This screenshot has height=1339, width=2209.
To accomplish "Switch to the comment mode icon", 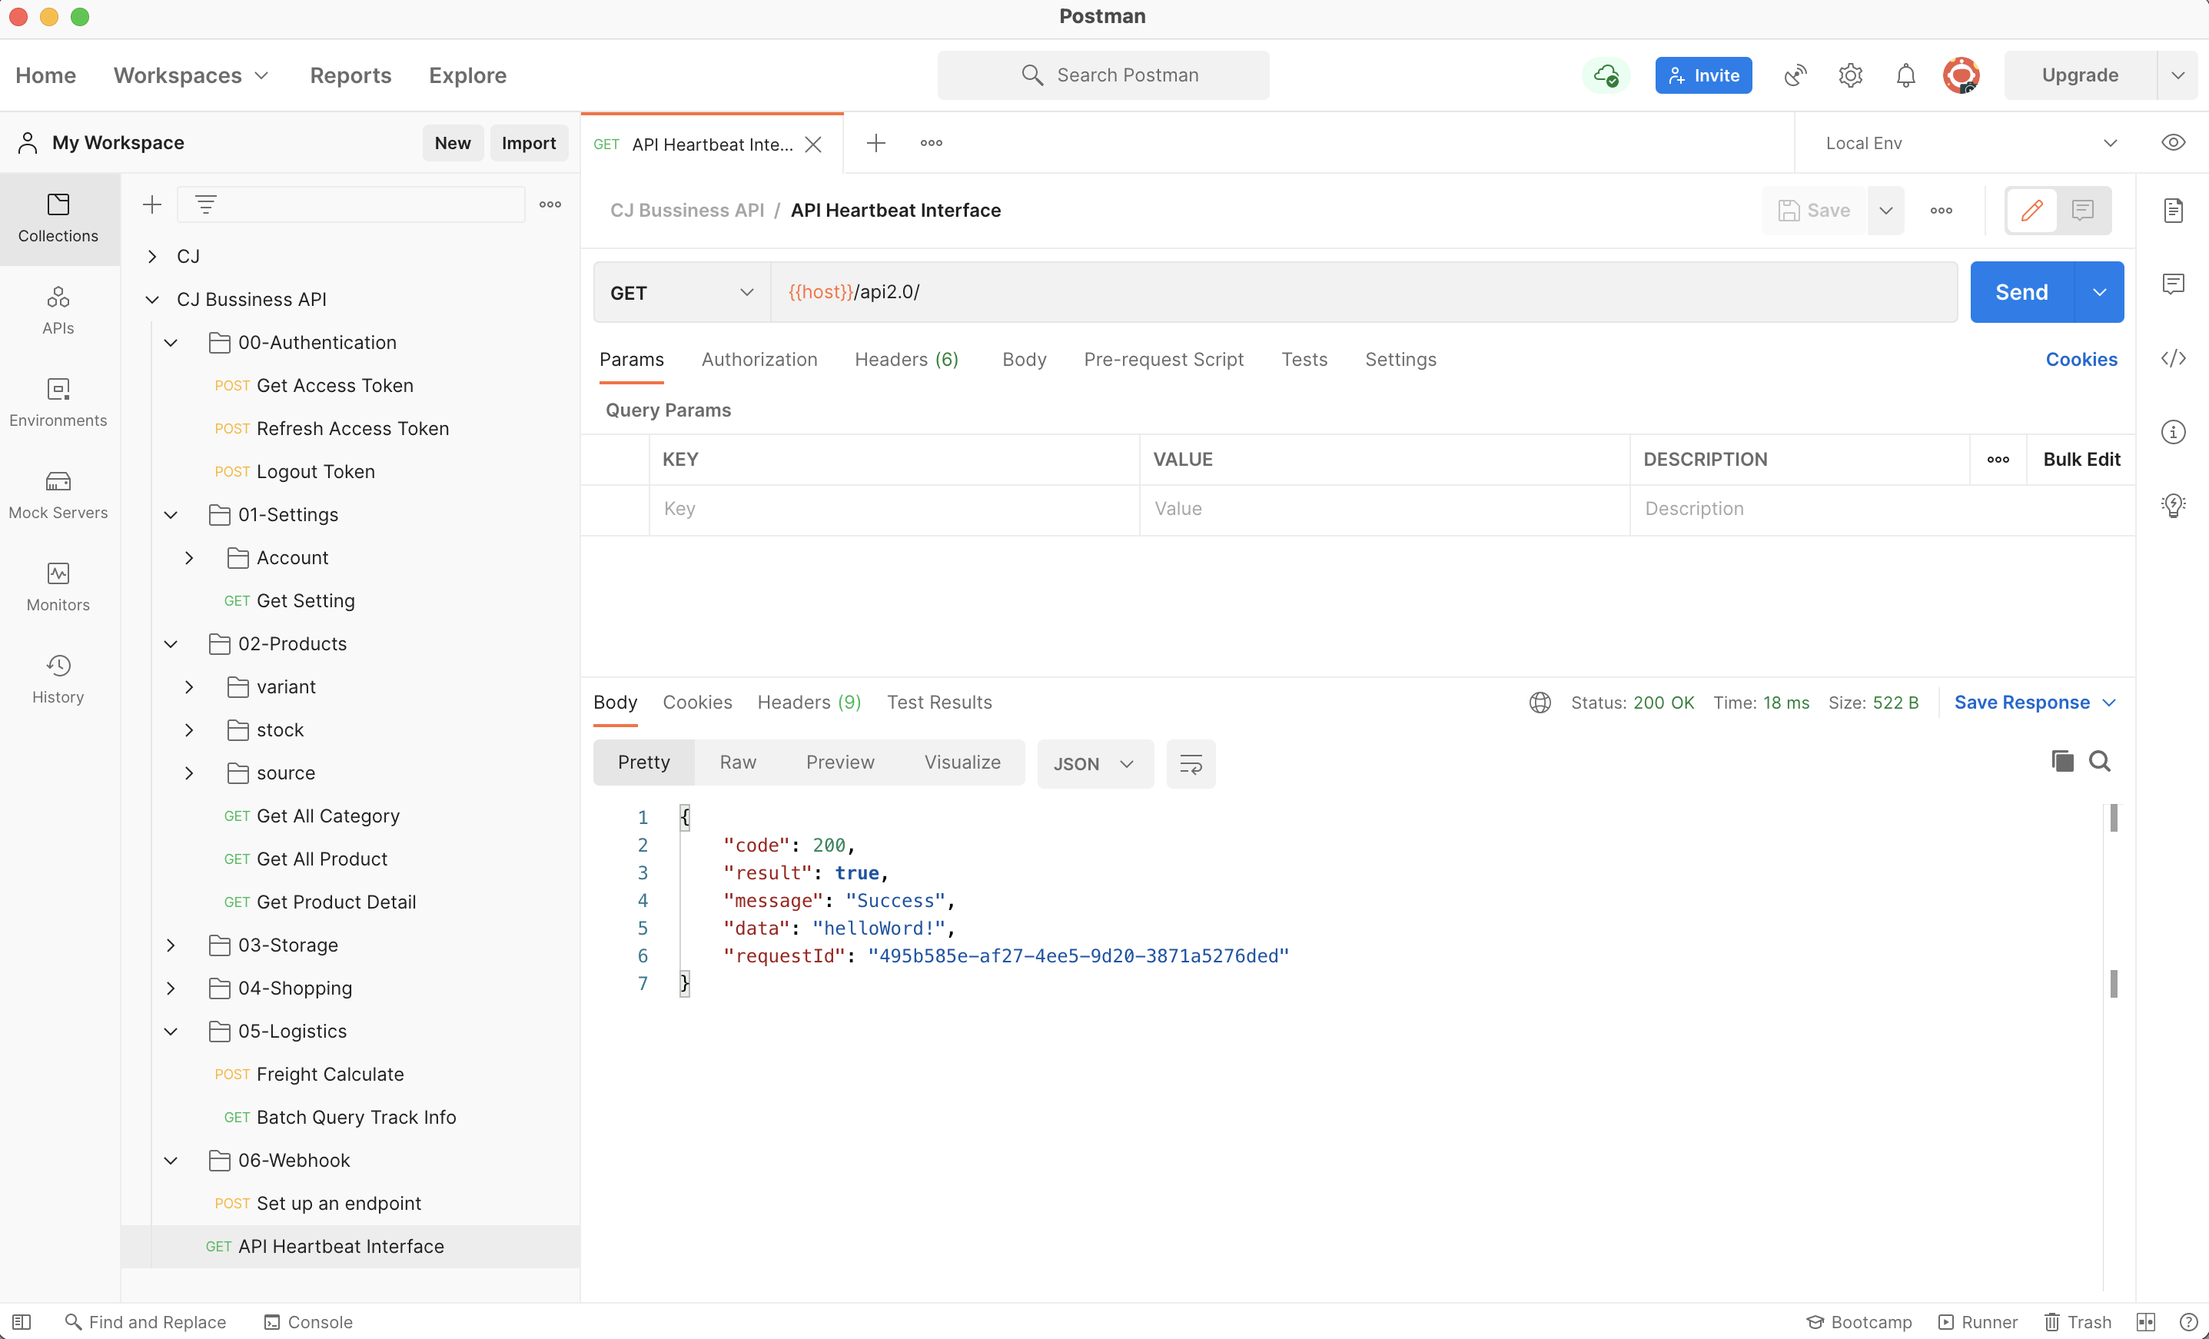I will [2083, 211].
